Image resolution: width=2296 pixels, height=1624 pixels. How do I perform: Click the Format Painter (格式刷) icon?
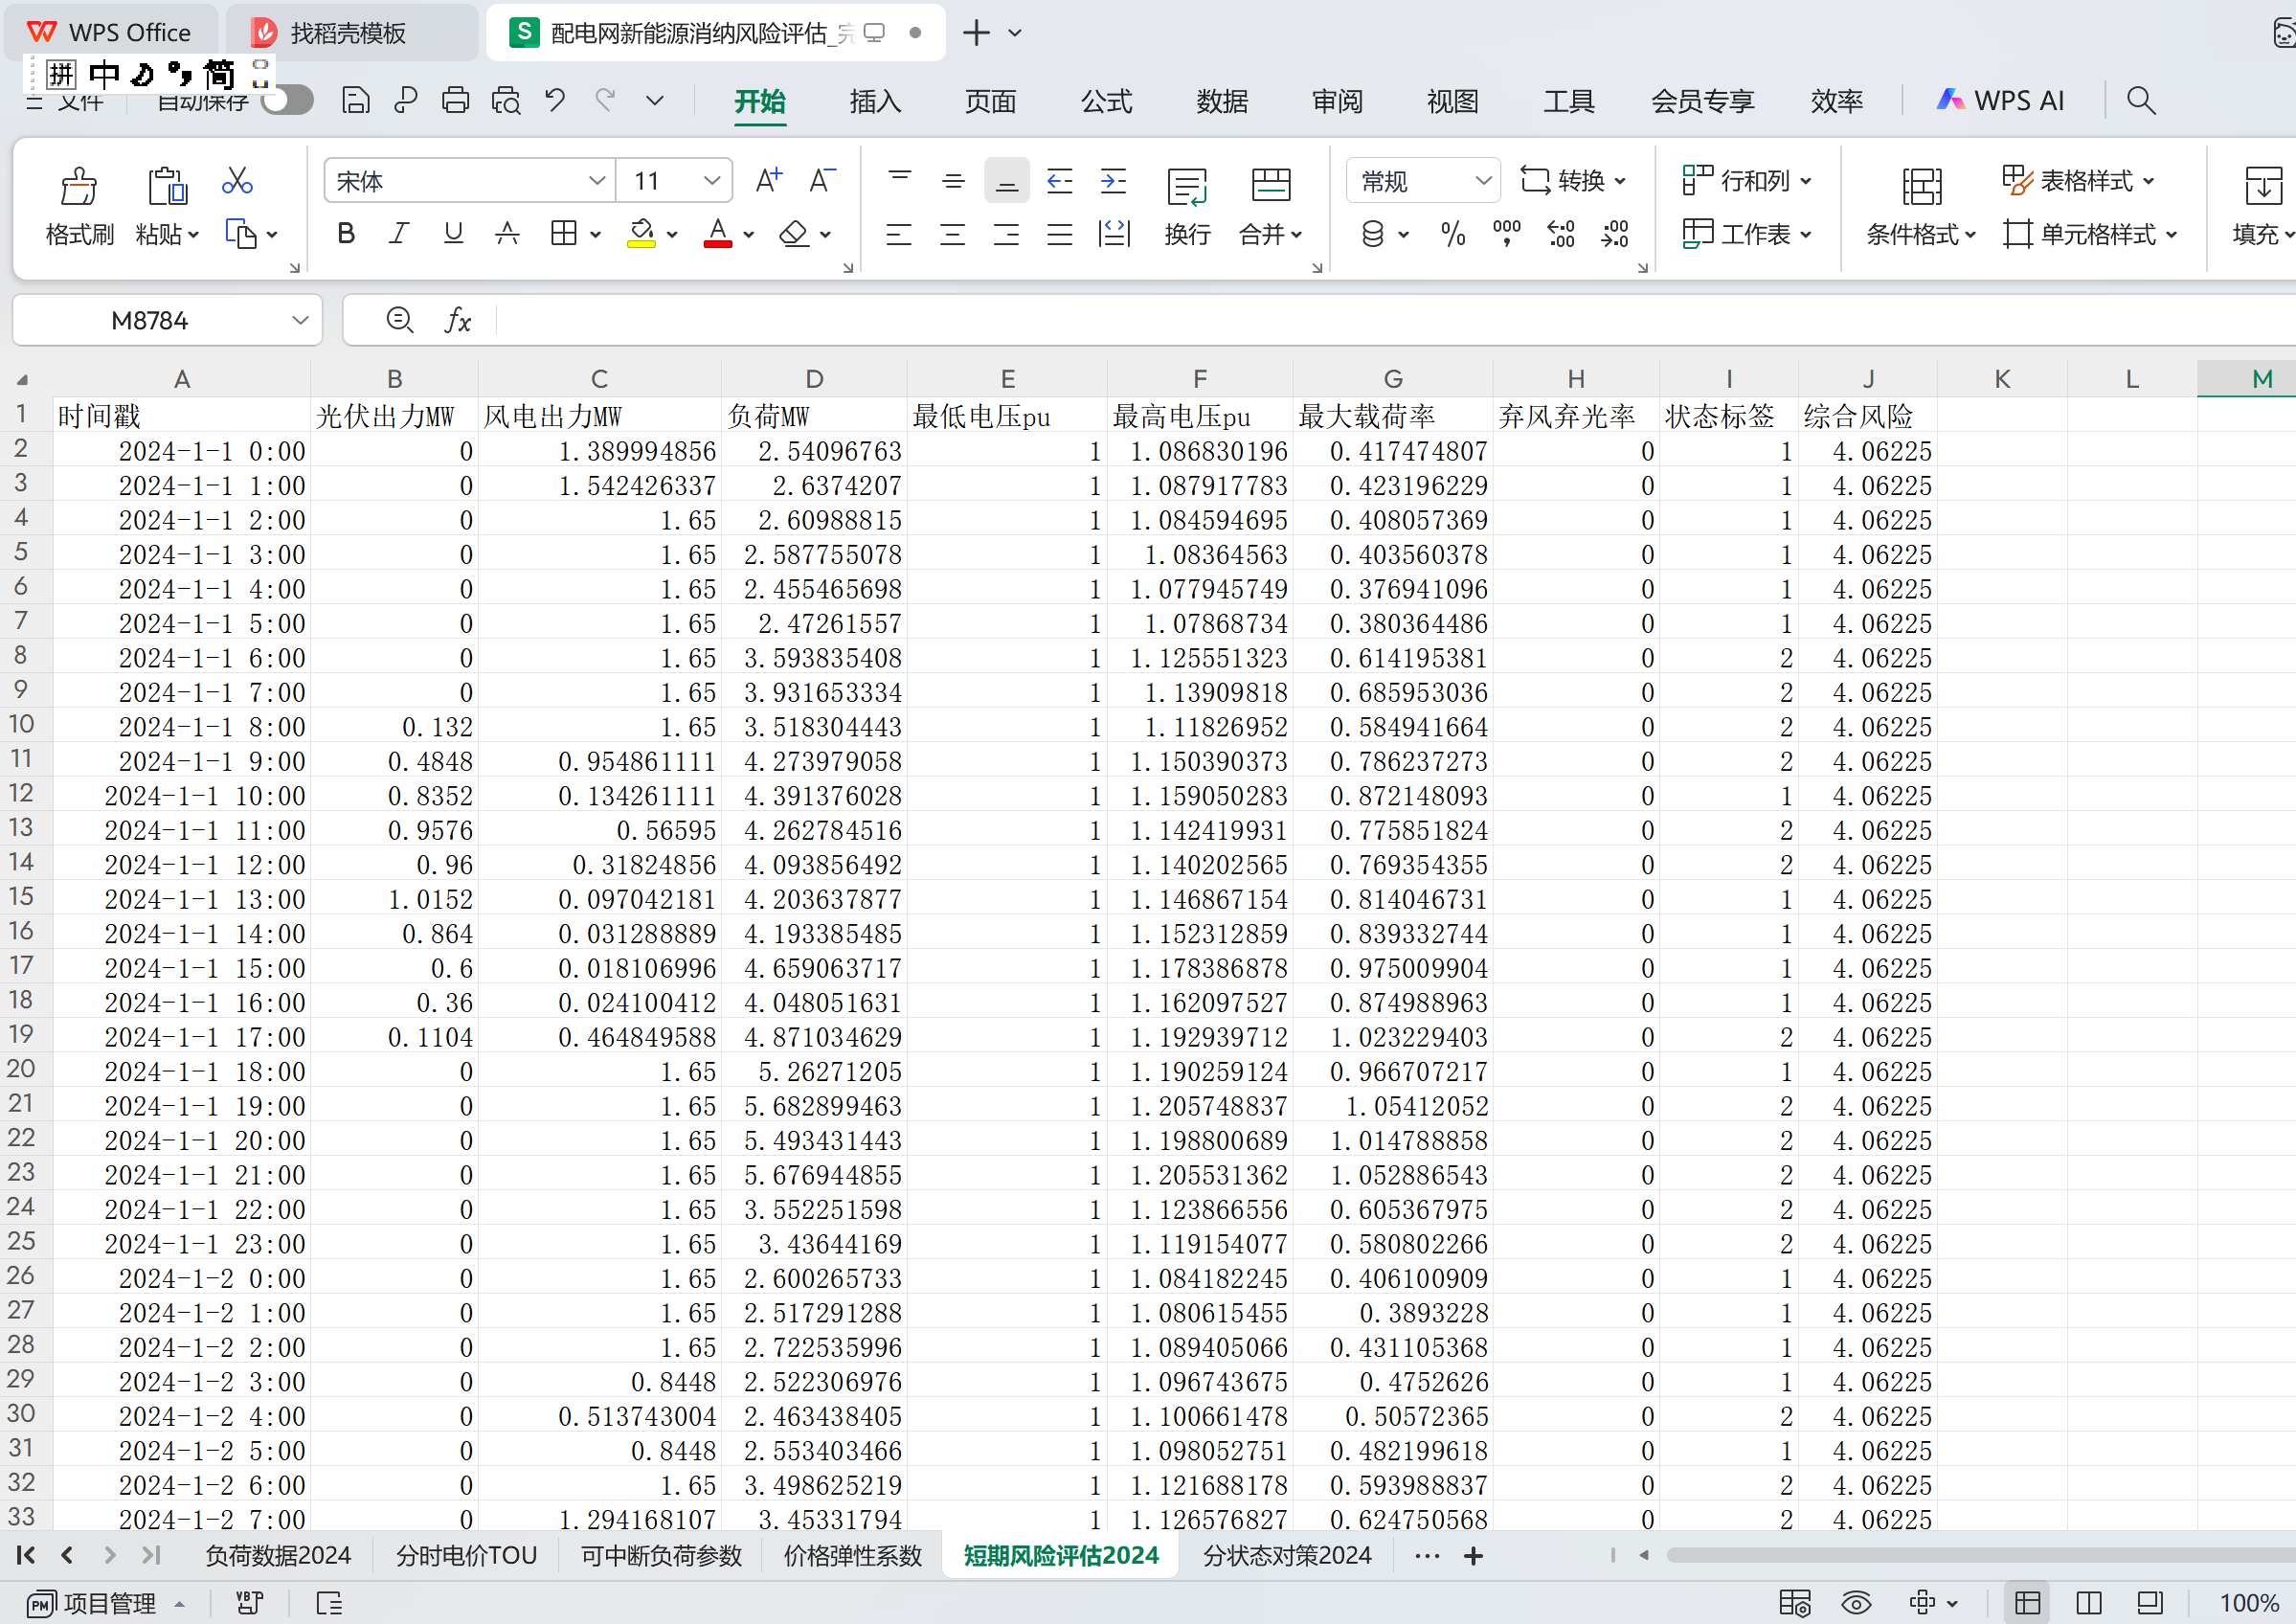click(x=79, y=187)
